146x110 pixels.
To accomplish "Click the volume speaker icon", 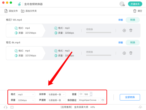I will [x=81, y=94].
